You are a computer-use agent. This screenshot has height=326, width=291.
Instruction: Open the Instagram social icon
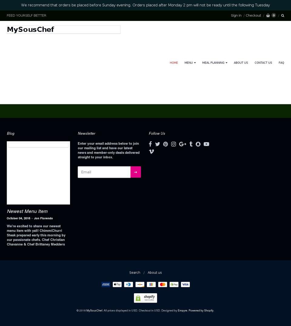pyautogui.click(x=174, y=144)
